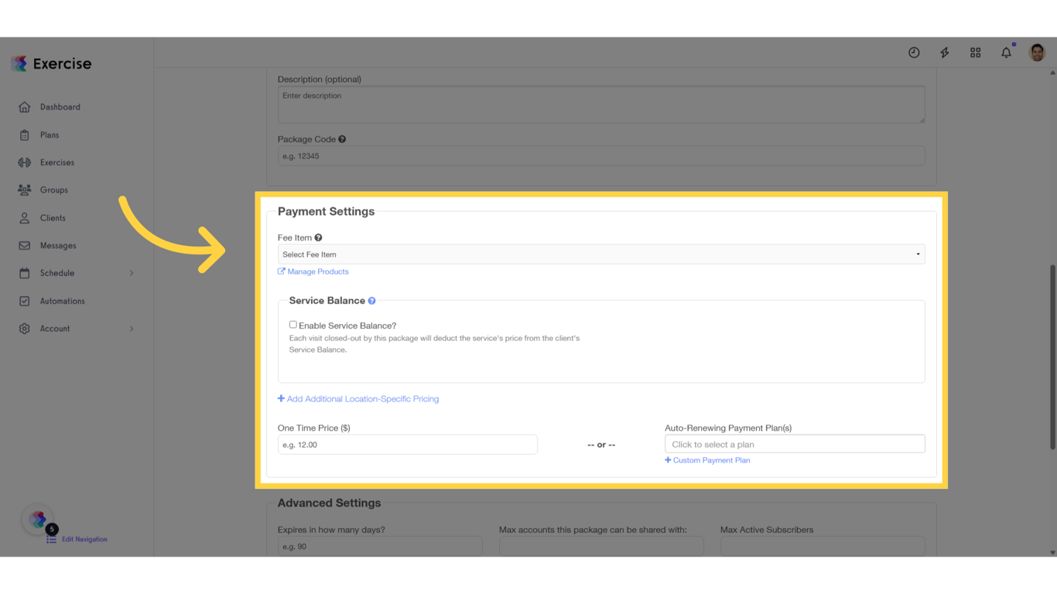The image size is (1057, 594).
Task: Open Exercises via the dumbbell icon
Action: pyautogui.click(x=25, y=162)
